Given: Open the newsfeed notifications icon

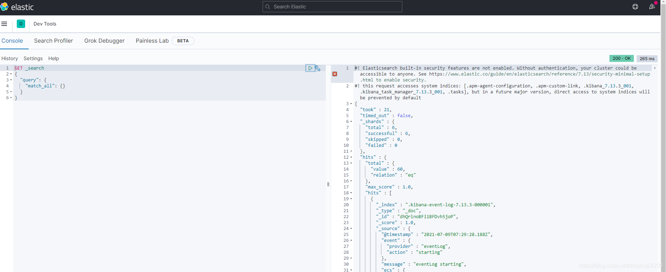Looking at the screenshot, I should (652, 7).
